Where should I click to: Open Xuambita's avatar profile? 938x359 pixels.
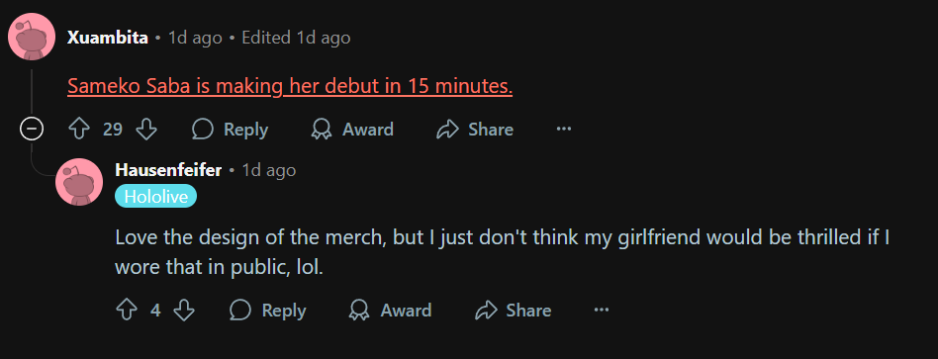pos(32,38)
